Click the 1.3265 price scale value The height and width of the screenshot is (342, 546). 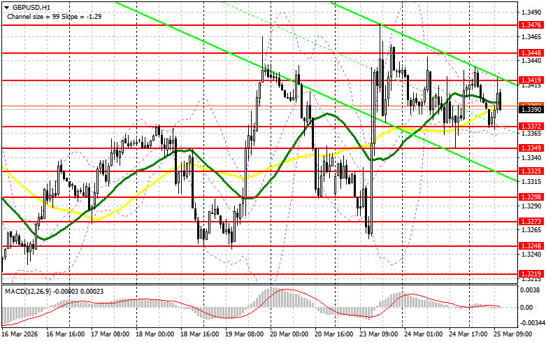point(531,230)
